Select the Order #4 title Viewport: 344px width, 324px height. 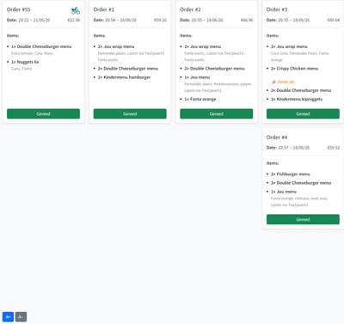click(277, 138)
